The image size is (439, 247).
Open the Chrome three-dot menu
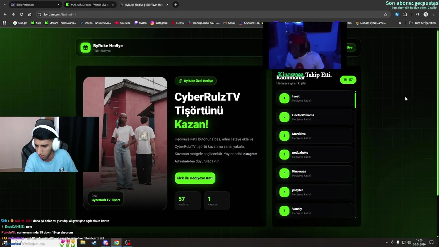click(x=434, y=14)
